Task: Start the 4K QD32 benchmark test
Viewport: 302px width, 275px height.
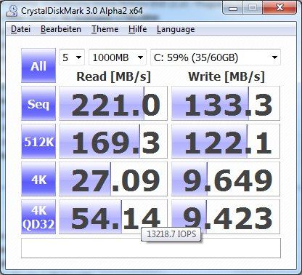Action: click(x=38, y=217)
